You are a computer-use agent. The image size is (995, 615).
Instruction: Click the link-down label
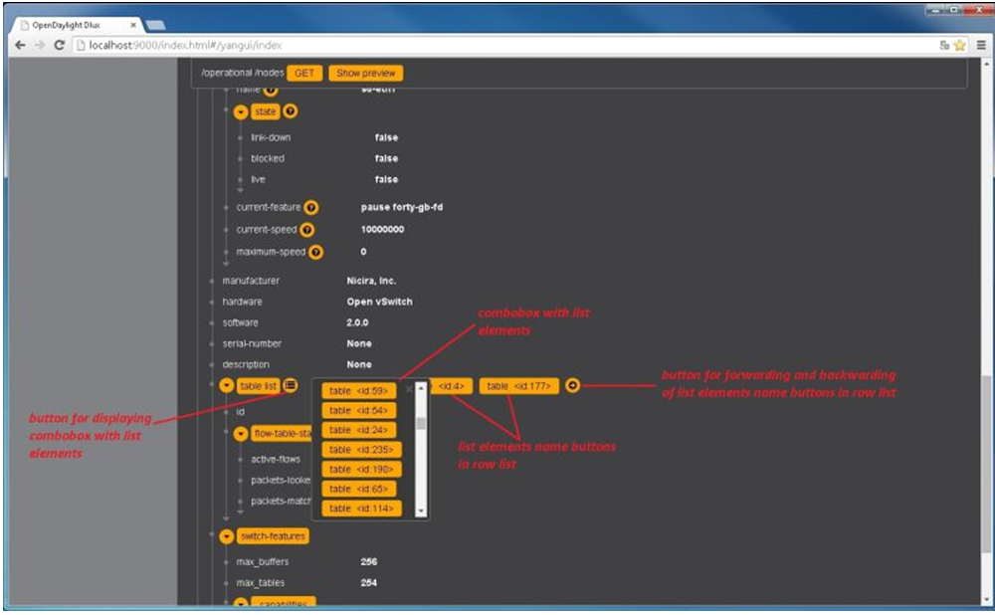coord(271,137)
